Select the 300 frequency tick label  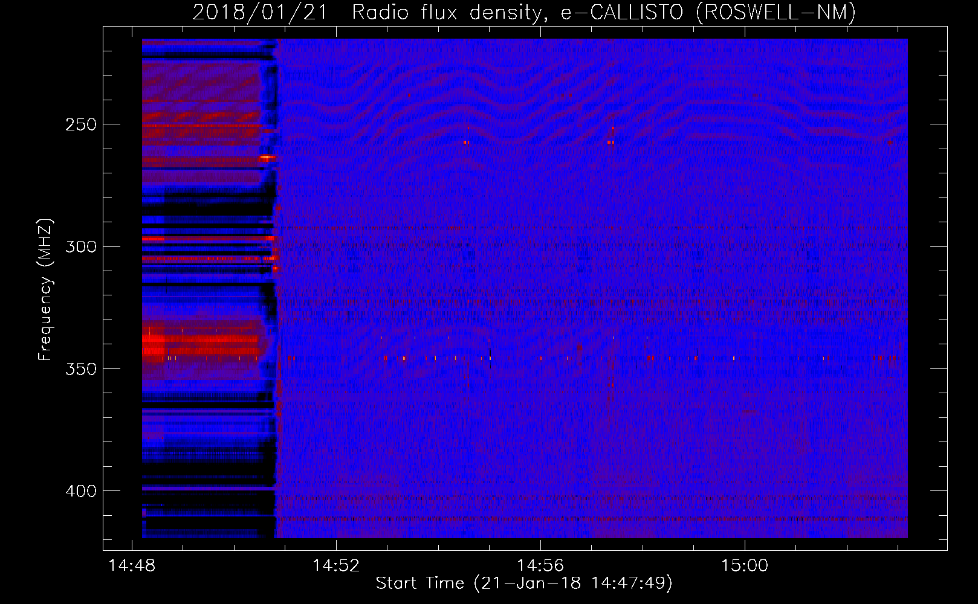pyautogui.click(x=81, y=247)
